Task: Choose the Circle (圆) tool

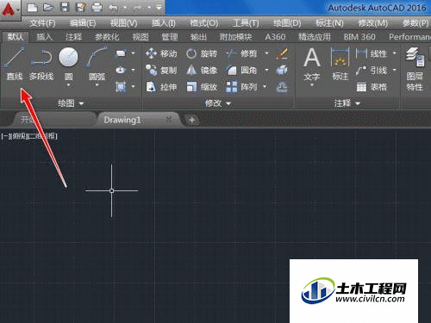Action: point(68,66)
